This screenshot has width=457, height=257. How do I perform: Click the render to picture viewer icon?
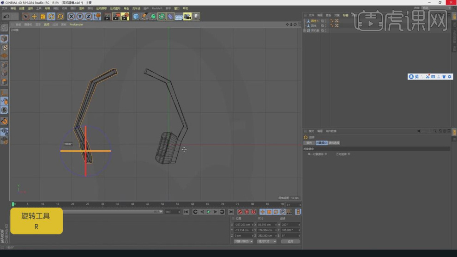tap(116, 17)
